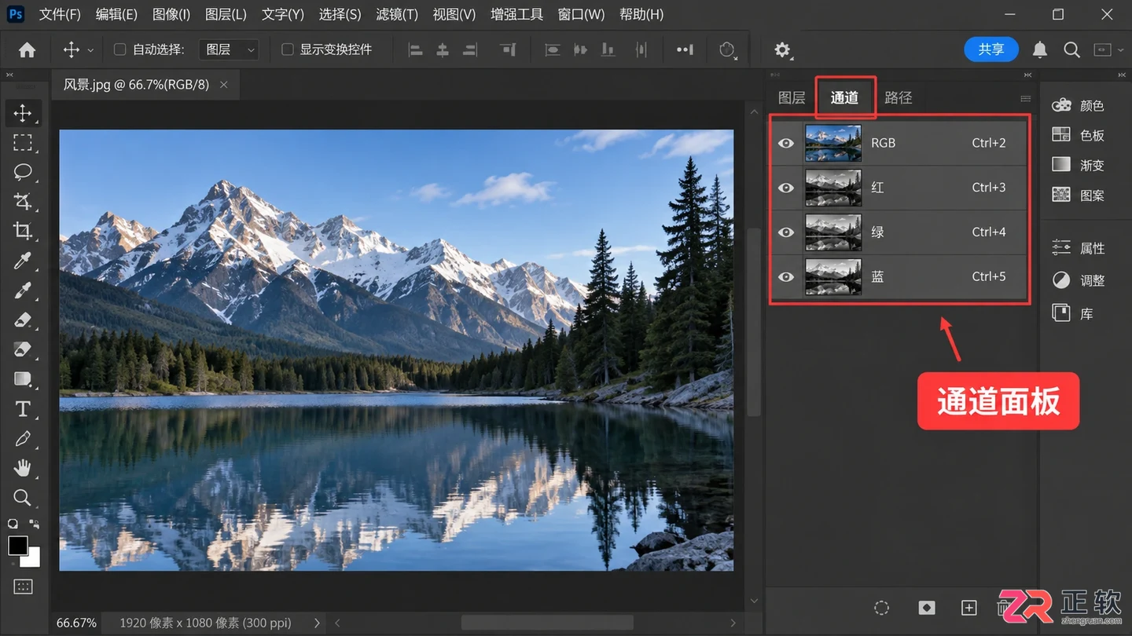Swap foreground and background colors icon
The width and height of the screenshot is (1132, 636).
(34, 523)
